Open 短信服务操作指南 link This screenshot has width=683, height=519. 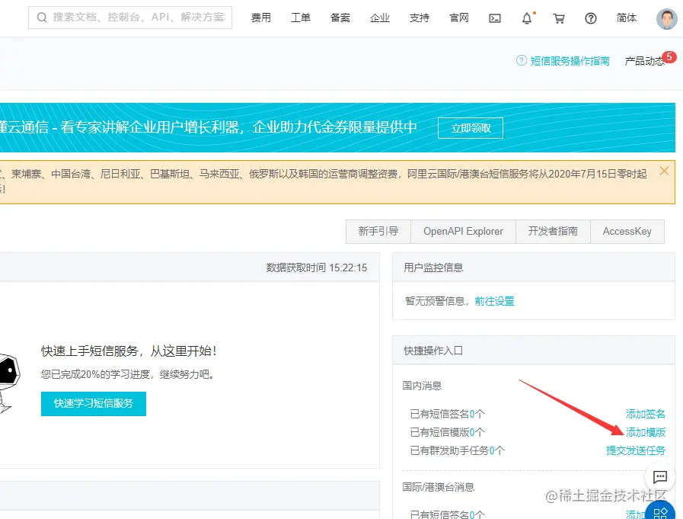tap(570, 61)
